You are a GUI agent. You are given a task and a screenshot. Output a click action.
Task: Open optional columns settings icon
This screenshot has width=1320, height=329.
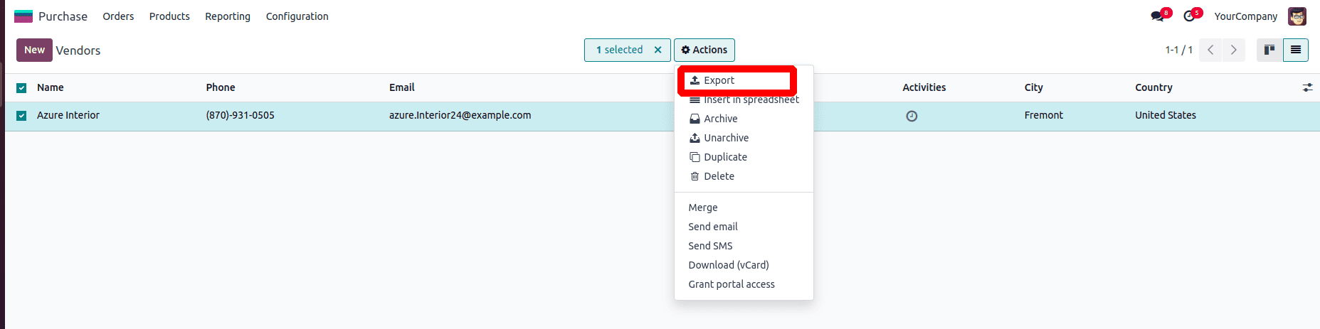[1308, 87]
